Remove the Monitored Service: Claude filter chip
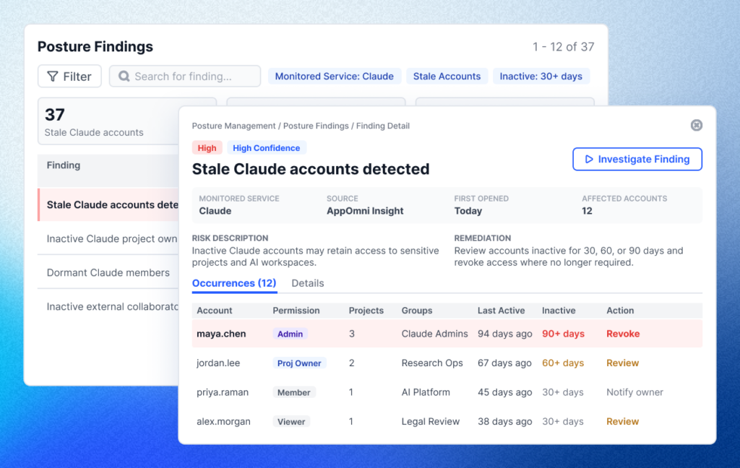740x468 pixels. click(334, 77)
